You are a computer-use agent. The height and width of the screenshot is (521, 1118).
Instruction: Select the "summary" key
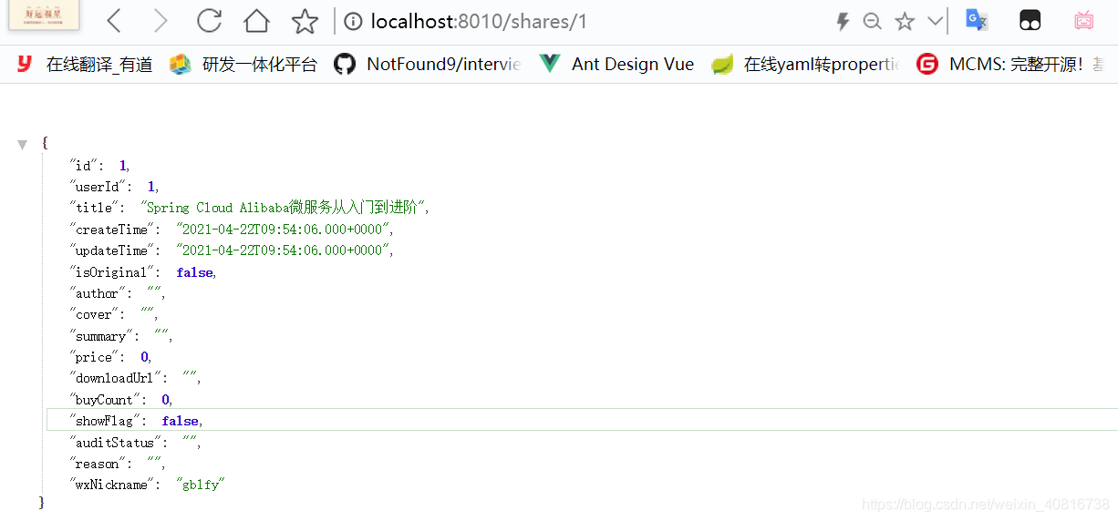[102, 336]
